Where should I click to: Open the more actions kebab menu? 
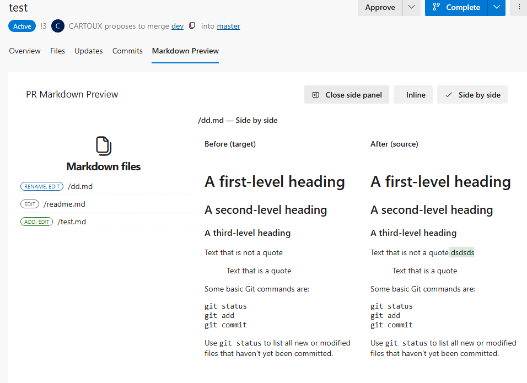519,7
